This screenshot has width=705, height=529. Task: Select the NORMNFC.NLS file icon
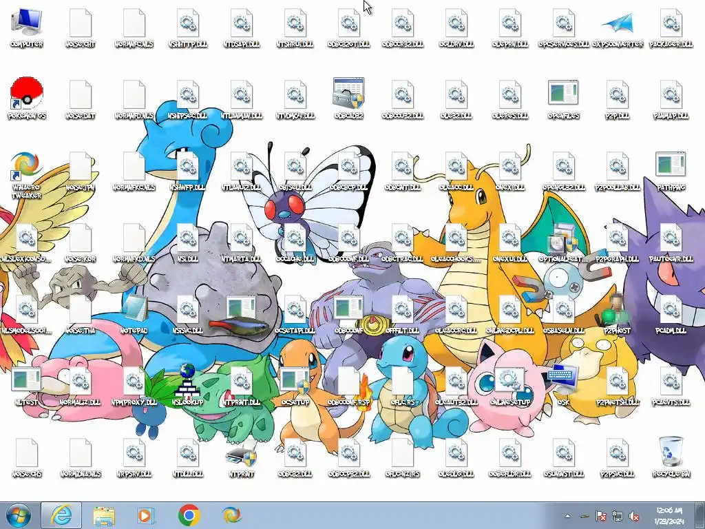(x=134, y=23)
